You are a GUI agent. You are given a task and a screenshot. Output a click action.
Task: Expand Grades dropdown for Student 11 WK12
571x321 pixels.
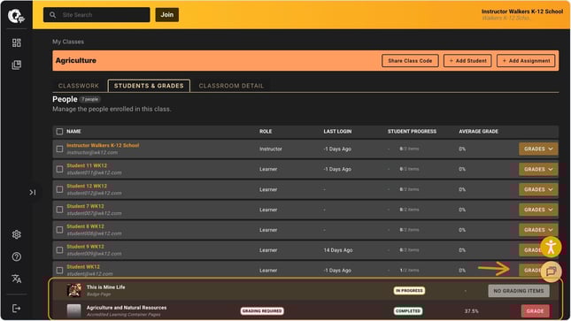[538, 169]
